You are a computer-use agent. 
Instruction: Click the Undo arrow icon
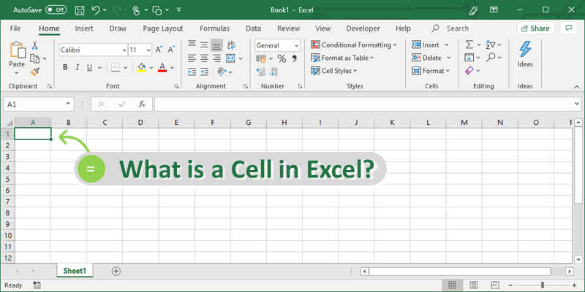tap(96, 10)
